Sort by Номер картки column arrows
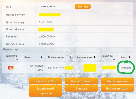This screenshot has height=99, width=136. (x=70, y=57)
